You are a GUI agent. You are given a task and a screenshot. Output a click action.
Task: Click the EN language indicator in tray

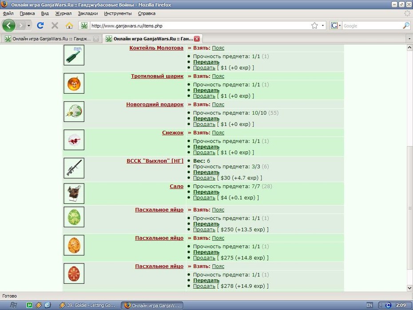[369, 305]
